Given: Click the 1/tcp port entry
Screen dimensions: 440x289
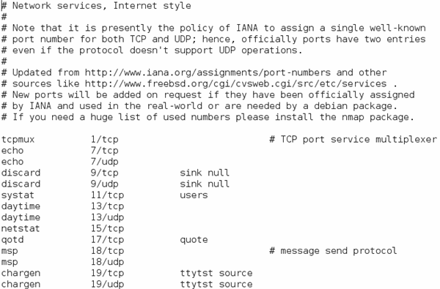Looking at the screenshot, I should [x=104, y=140].
